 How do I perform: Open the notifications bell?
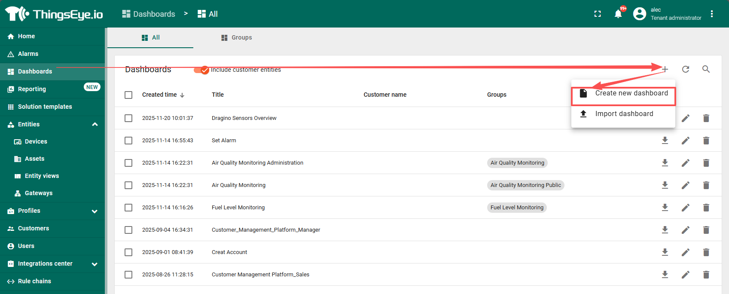click(x=618, y=14)
